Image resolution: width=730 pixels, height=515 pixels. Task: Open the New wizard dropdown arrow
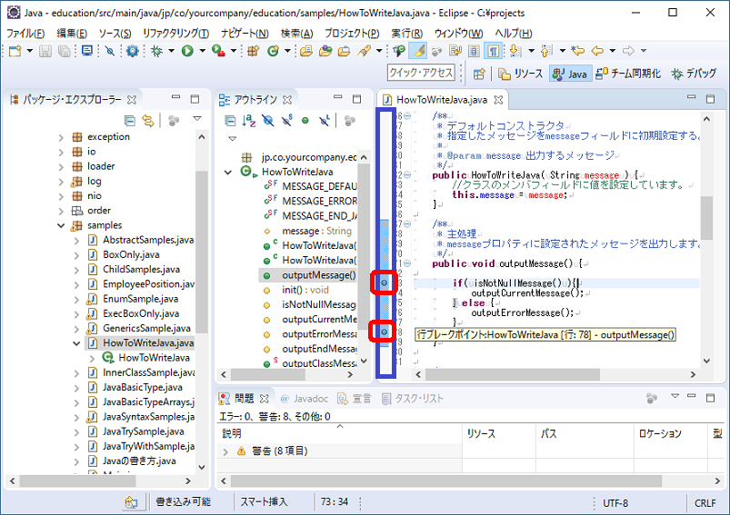pyautogui.click(x=29, y=51)
